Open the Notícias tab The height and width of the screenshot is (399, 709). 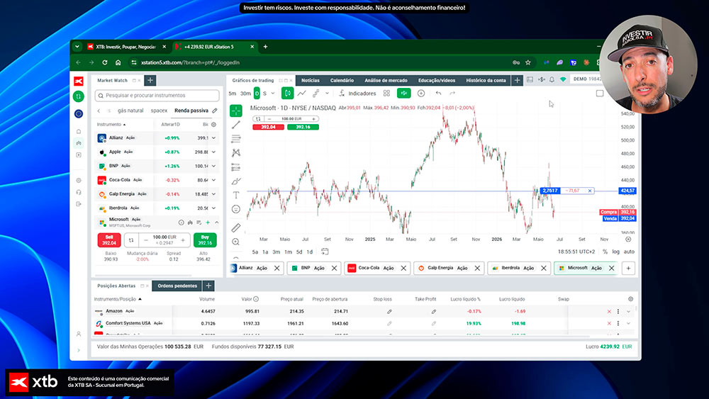pos(311,80)
